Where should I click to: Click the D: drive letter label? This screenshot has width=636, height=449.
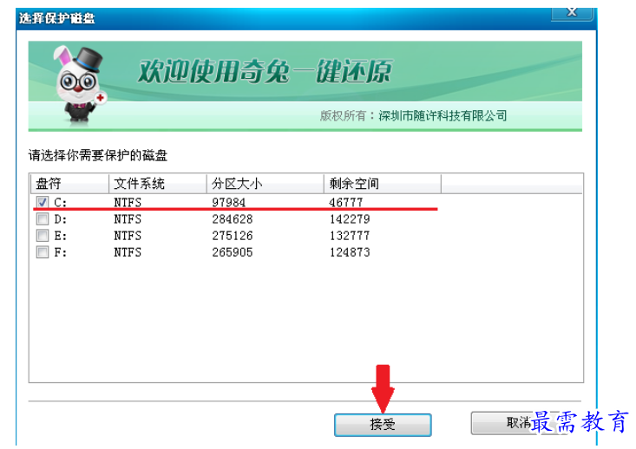[x=61, y=219]
